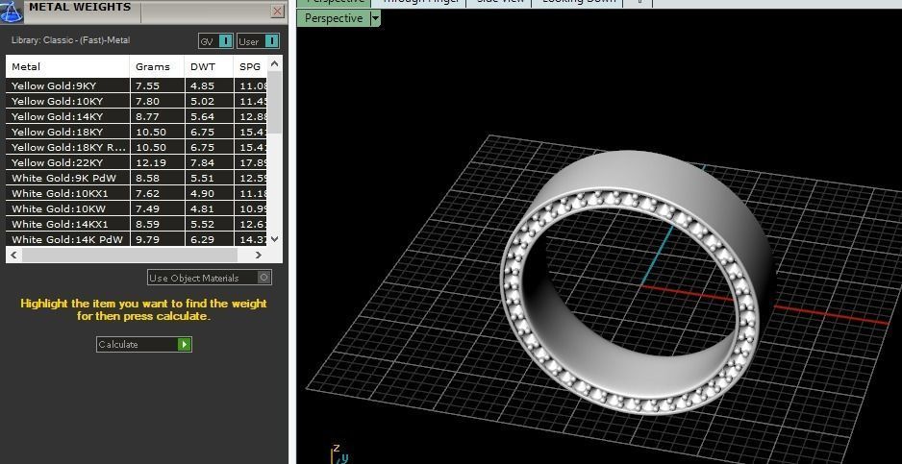Click the Perspective viewport label
This screenshot has width=902, height=464.
pos(334,18)
